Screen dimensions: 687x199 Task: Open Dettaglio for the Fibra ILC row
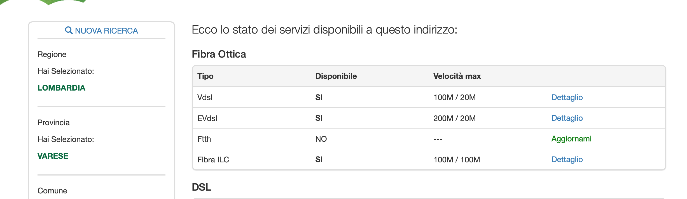(x=567, y=159)
